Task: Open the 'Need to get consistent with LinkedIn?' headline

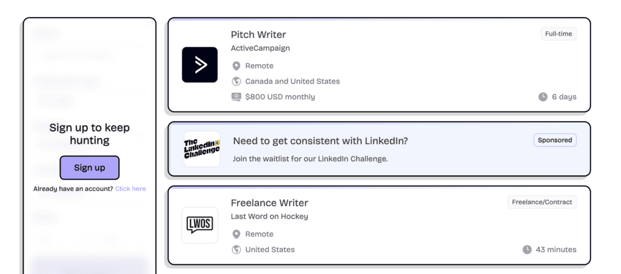Action: point(320,141)
